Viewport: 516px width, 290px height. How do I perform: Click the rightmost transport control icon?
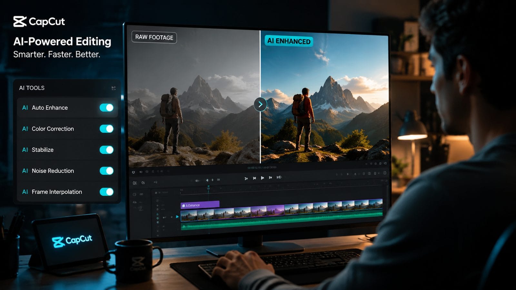(x=279, y=177)
